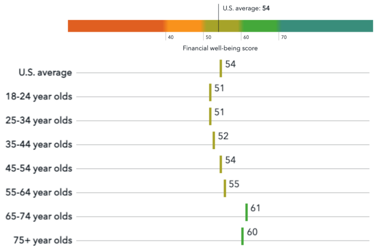
Task: Select the teal 70+ scale segment
Action: [326, 26]
